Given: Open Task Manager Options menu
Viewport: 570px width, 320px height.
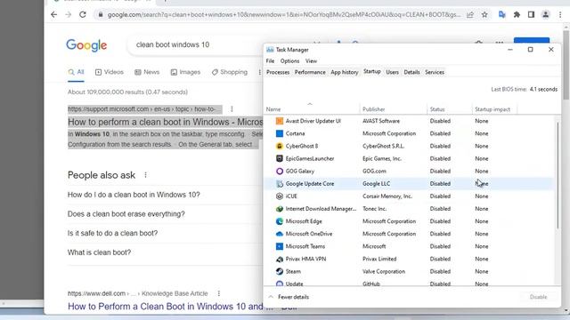Looking at the screenshot, I should [289, 61].
